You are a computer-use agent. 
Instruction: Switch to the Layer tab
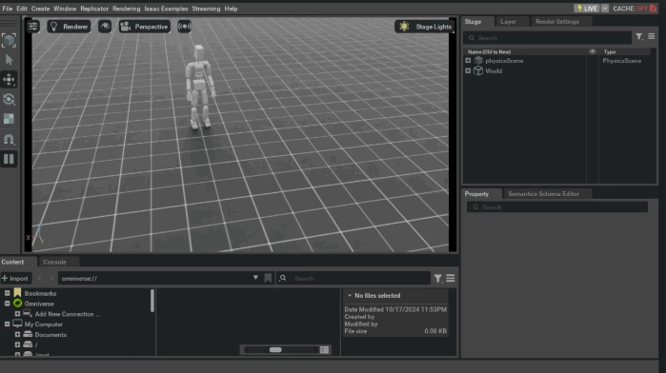508,22
